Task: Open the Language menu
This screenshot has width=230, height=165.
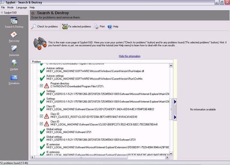Action: click(21, 7)
